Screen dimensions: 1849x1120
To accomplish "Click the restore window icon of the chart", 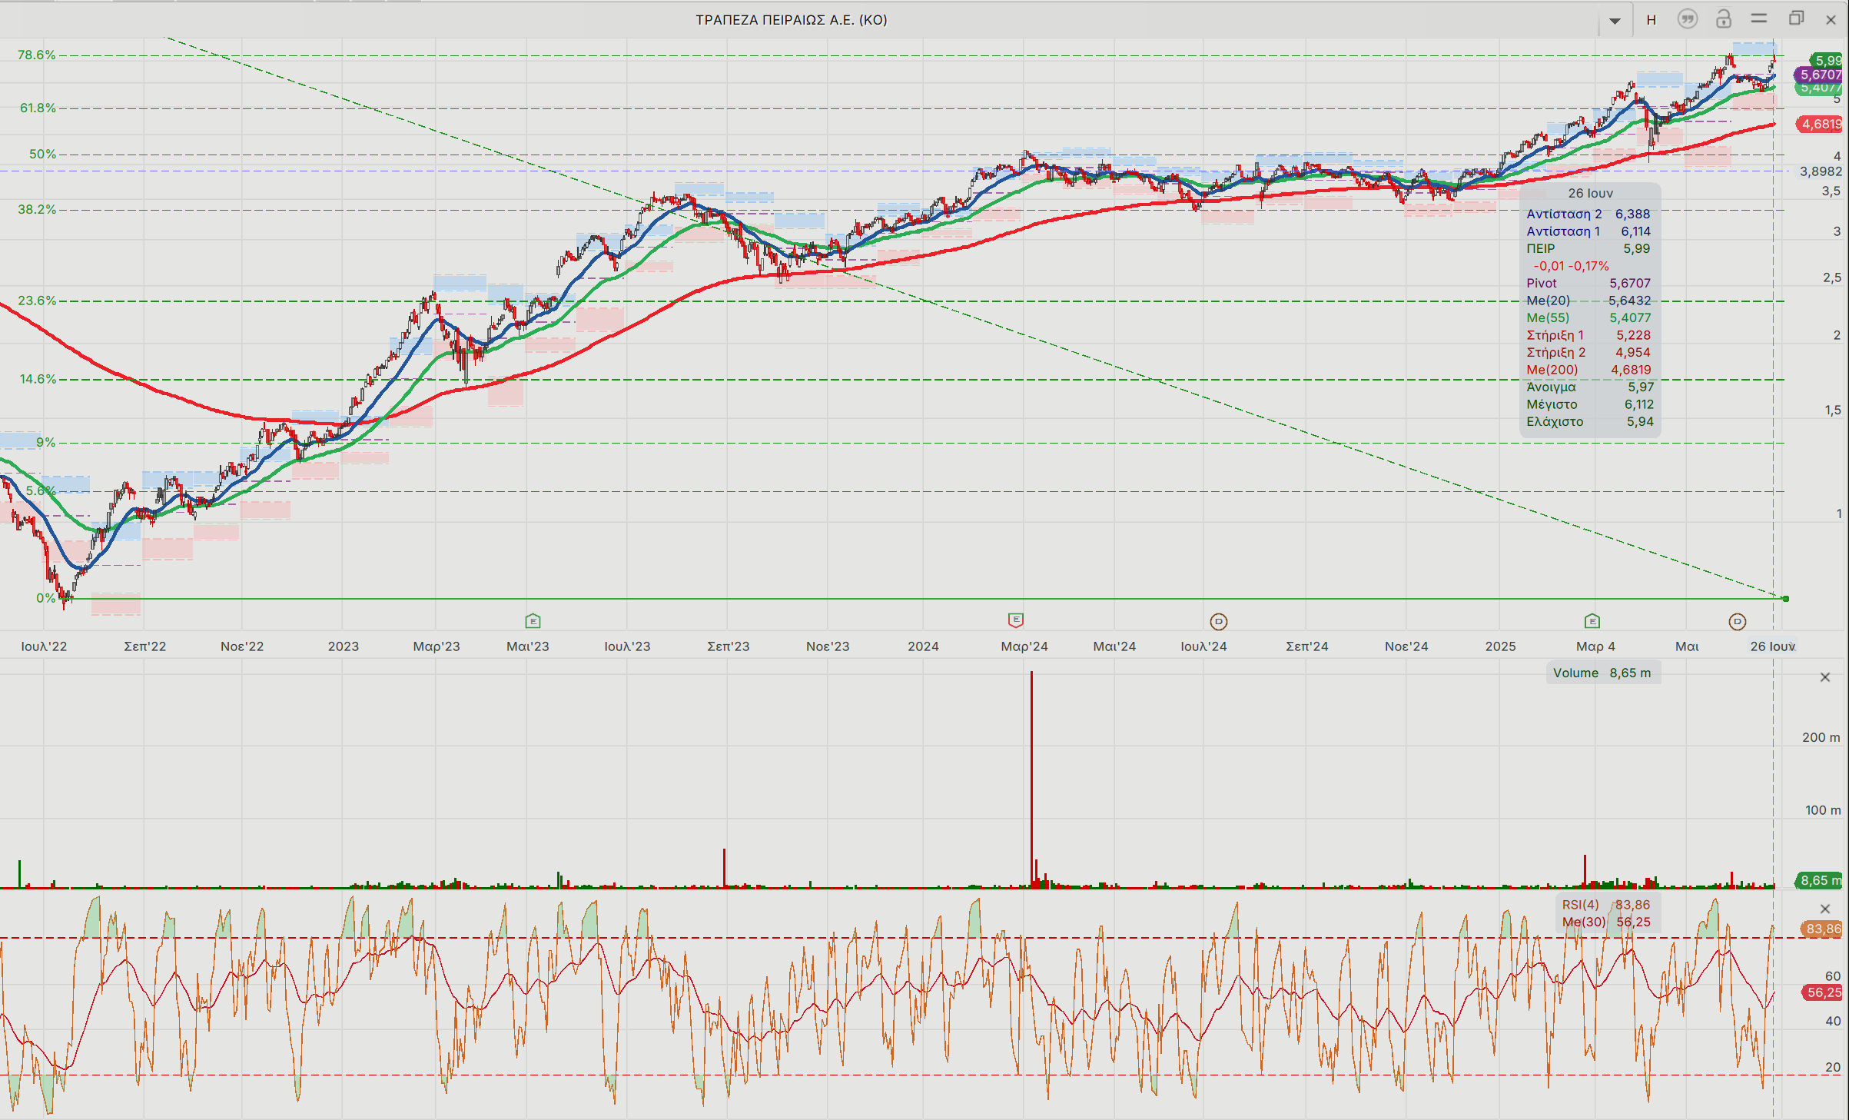I will pos(1796,18).
